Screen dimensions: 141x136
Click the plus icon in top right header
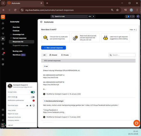133,17
